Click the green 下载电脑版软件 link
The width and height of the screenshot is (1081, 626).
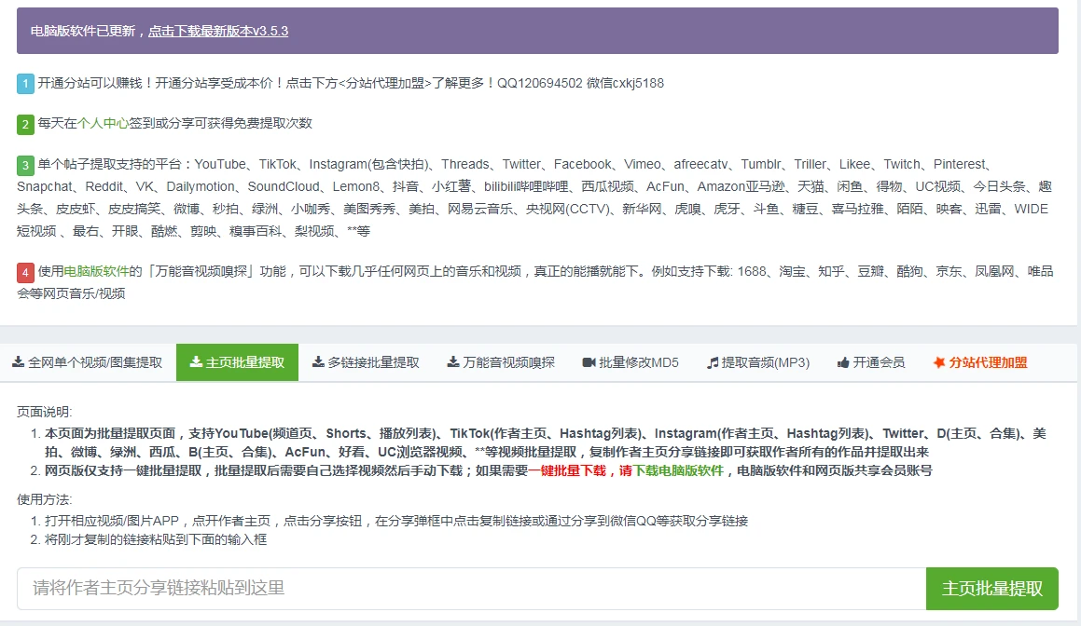(678, 471)
